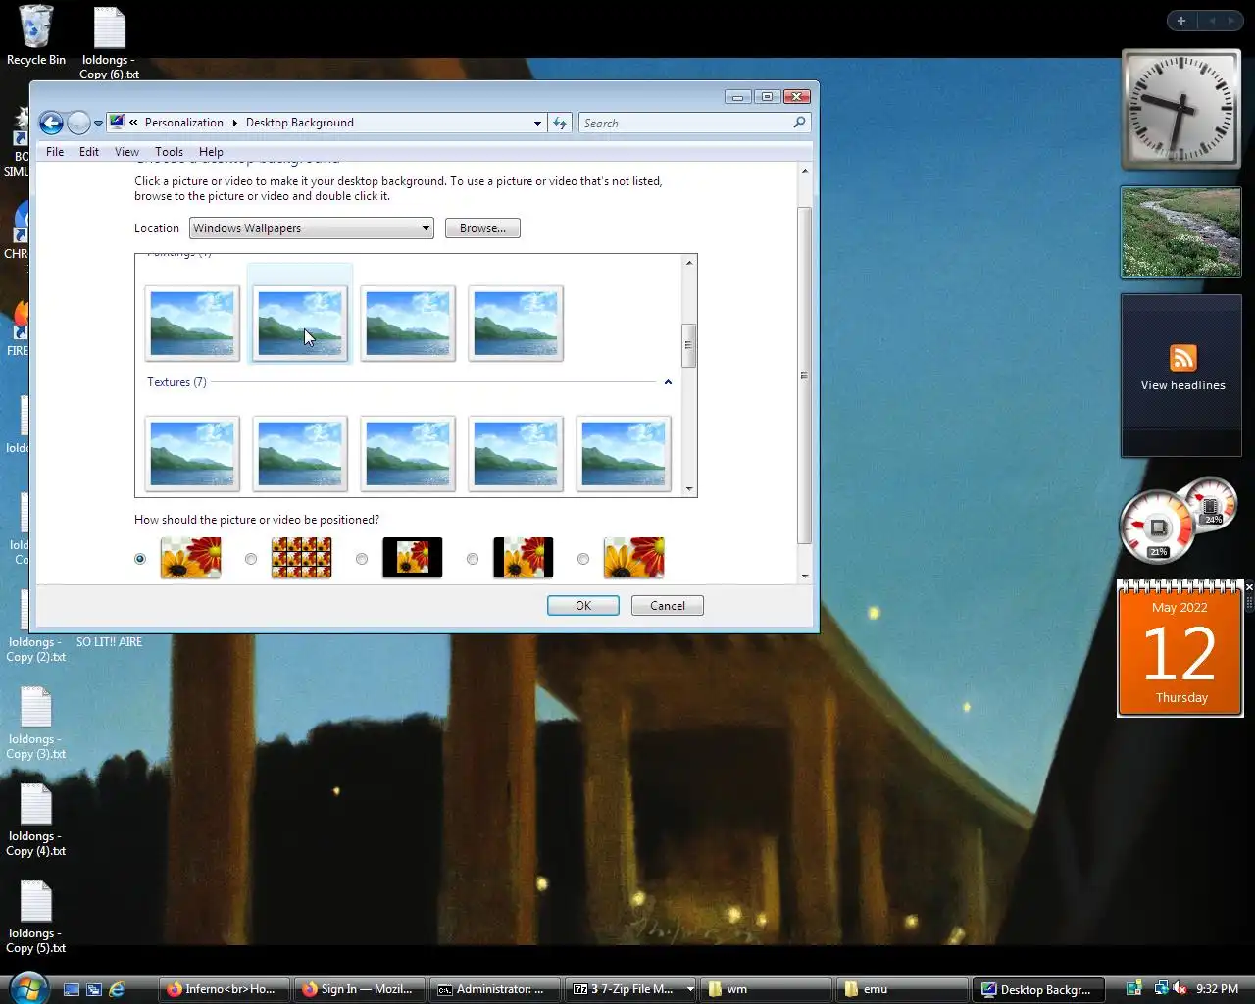Screen dimensions: 1255x1004
Task: Select the last crop-to-fill position radio button
Action: [x=583, y=559]
